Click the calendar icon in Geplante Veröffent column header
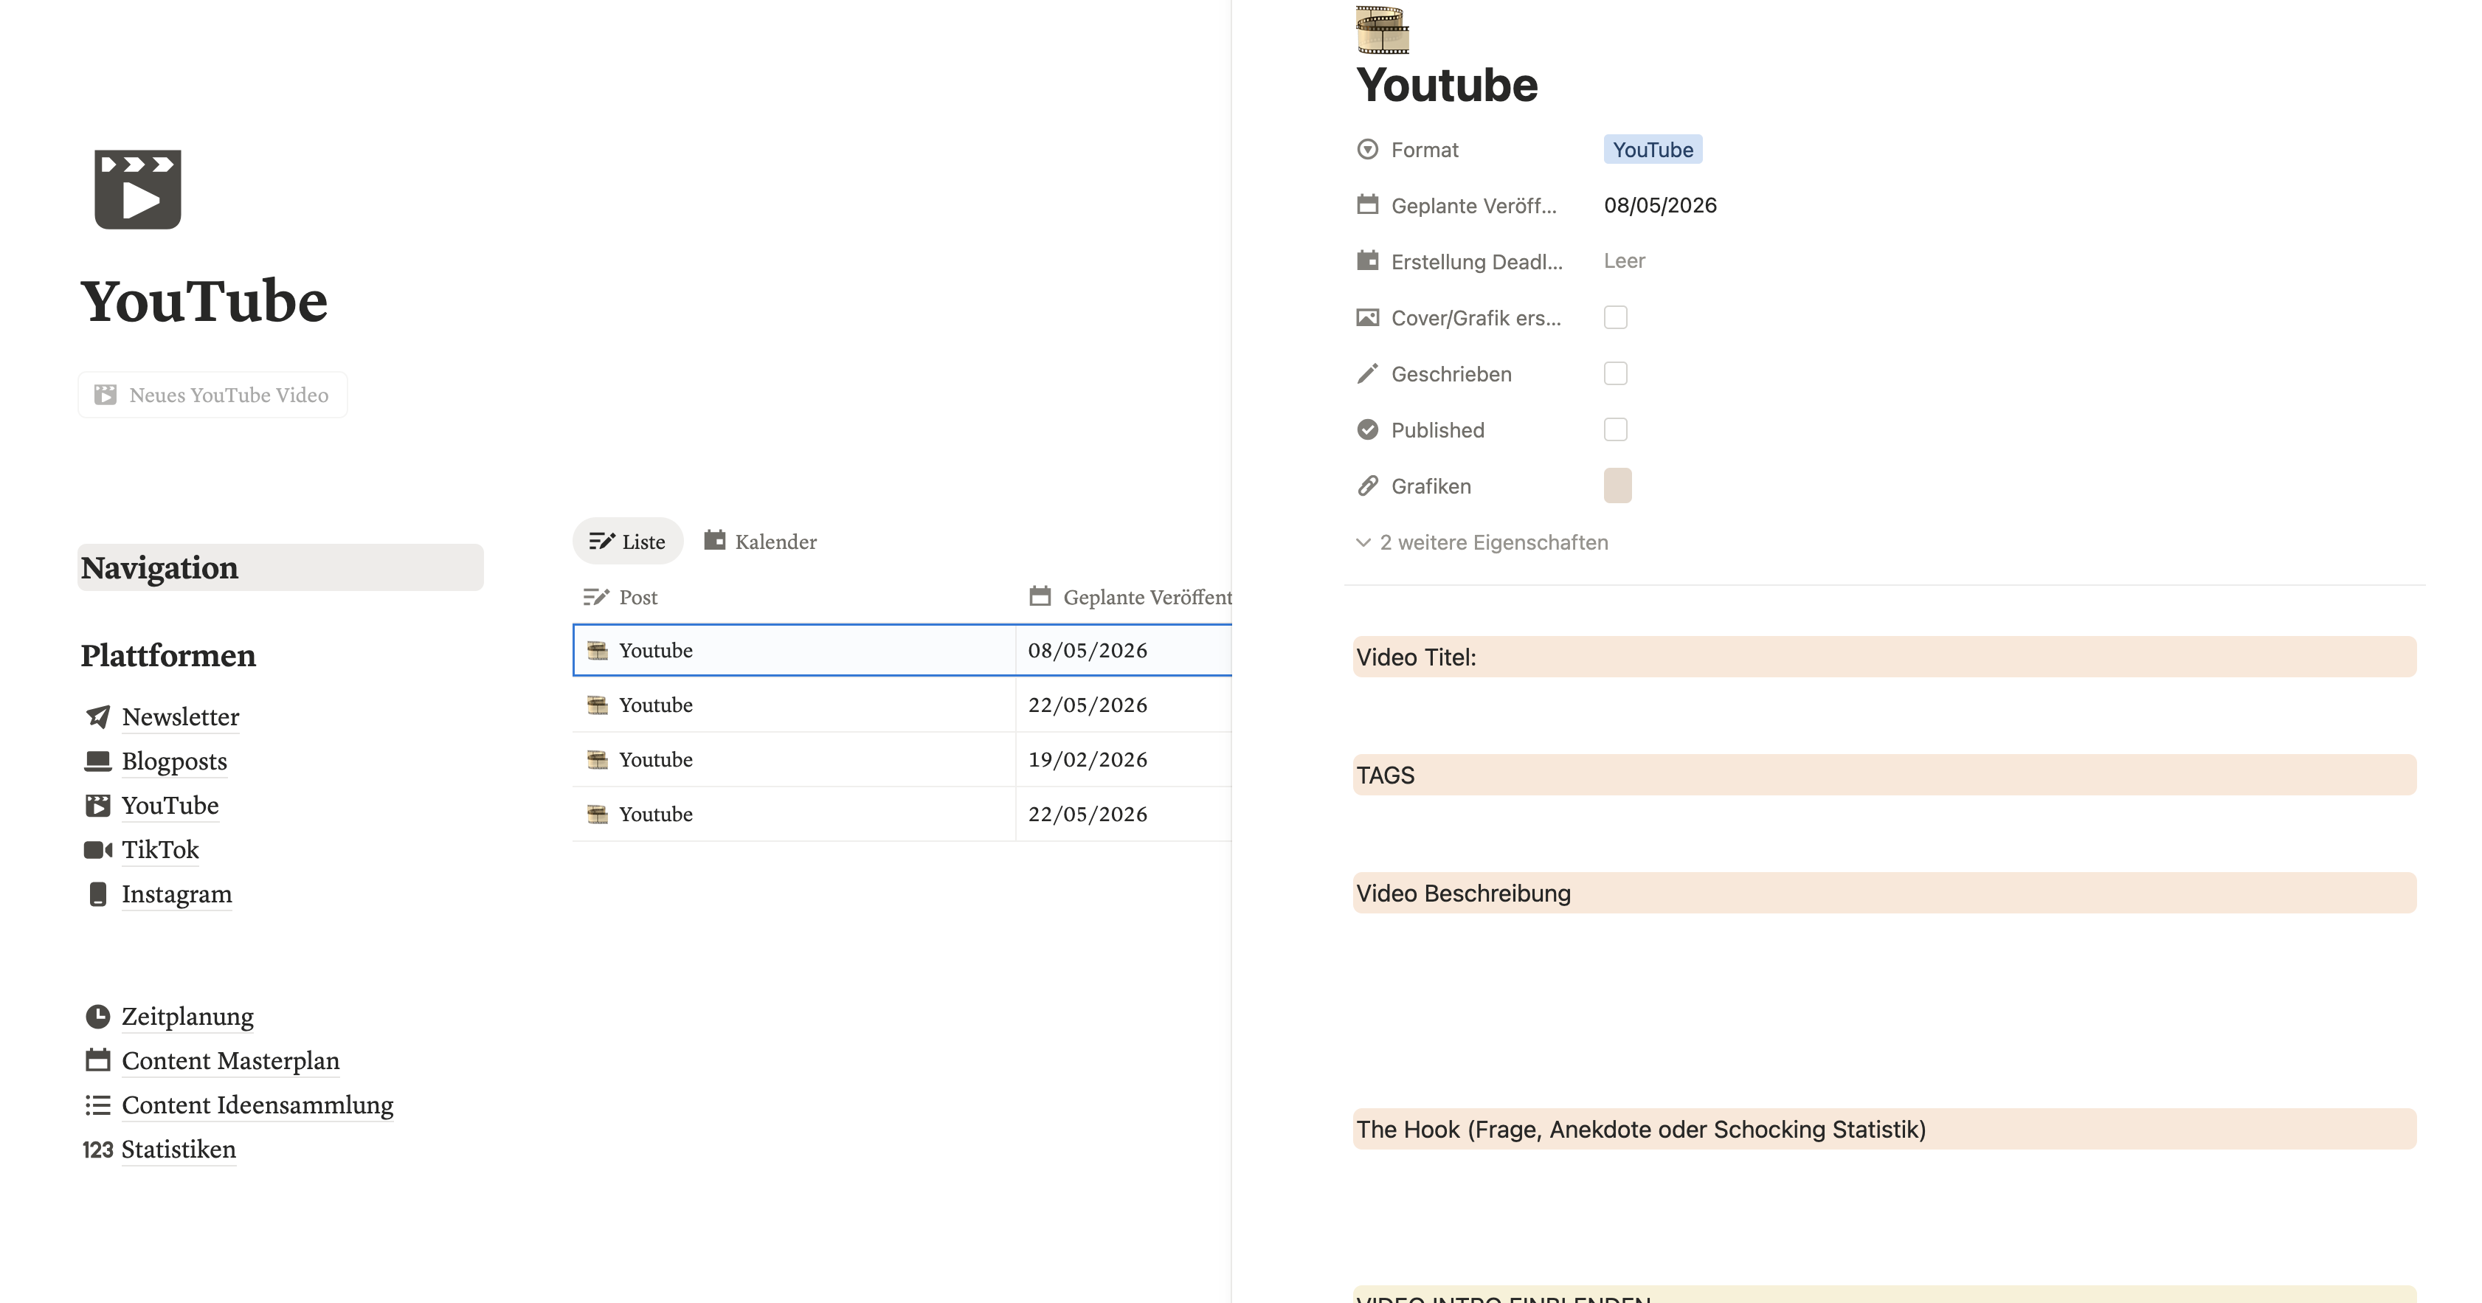 point(1040,597)
